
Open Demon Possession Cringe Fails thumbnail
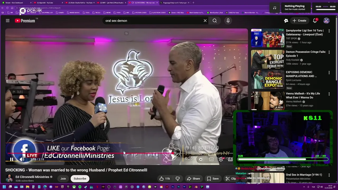267,59
